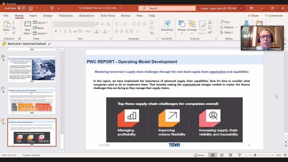Open the Arrange objects icon

point(192,24)
